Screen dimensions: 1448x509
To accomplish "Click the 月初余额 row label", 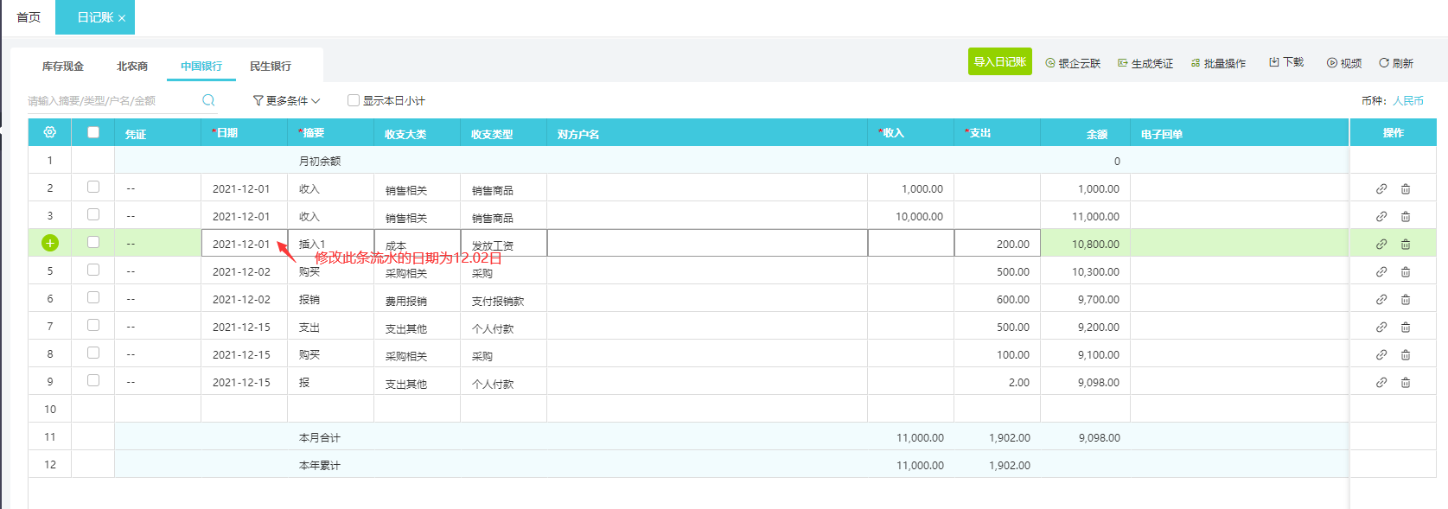I will pos(320,161).
